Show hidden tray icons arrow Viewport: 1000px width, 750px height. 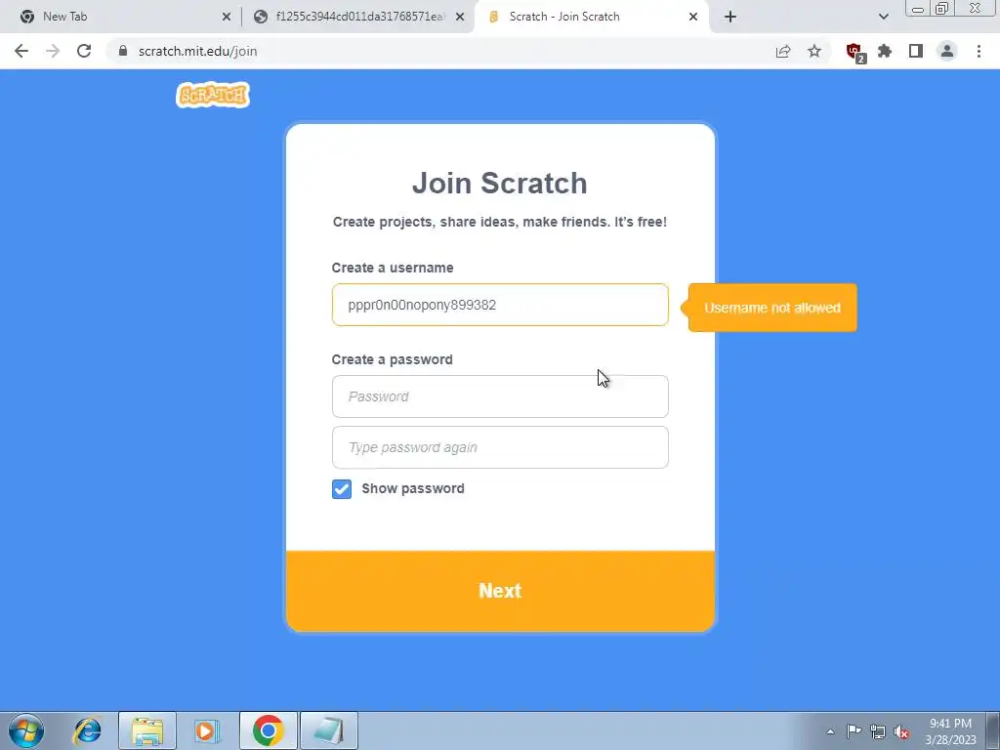(x=830, y=731)
